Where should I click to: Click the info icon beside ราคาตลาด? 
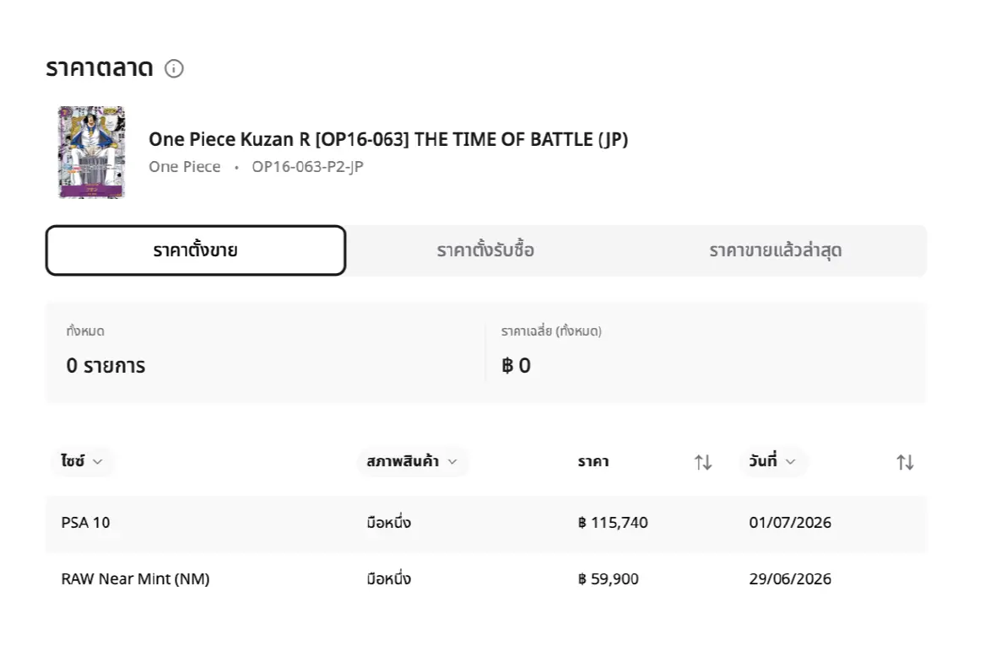tap(174, 68)
